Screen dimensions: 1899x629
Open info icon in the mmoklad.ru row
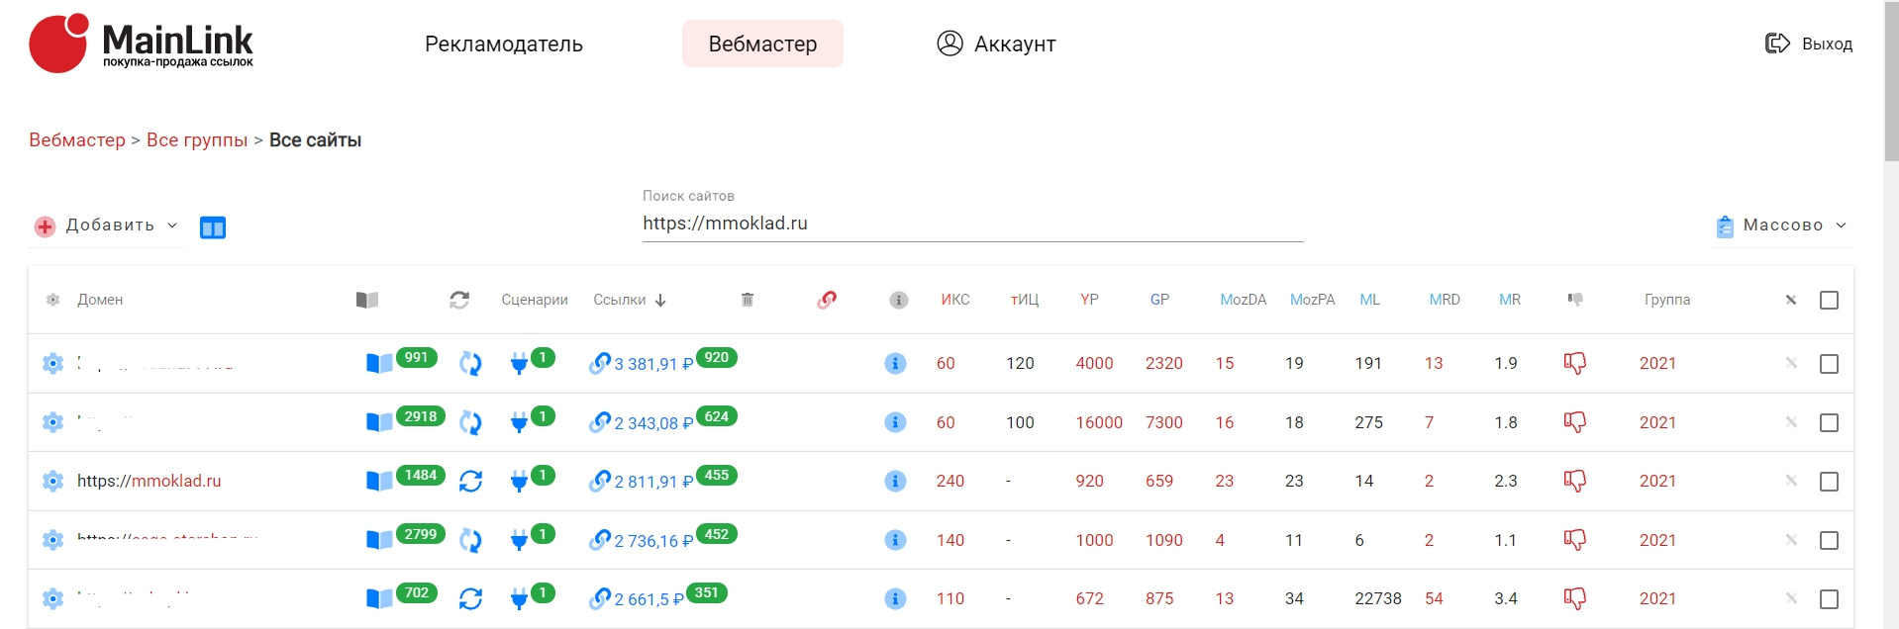(895, 482)
